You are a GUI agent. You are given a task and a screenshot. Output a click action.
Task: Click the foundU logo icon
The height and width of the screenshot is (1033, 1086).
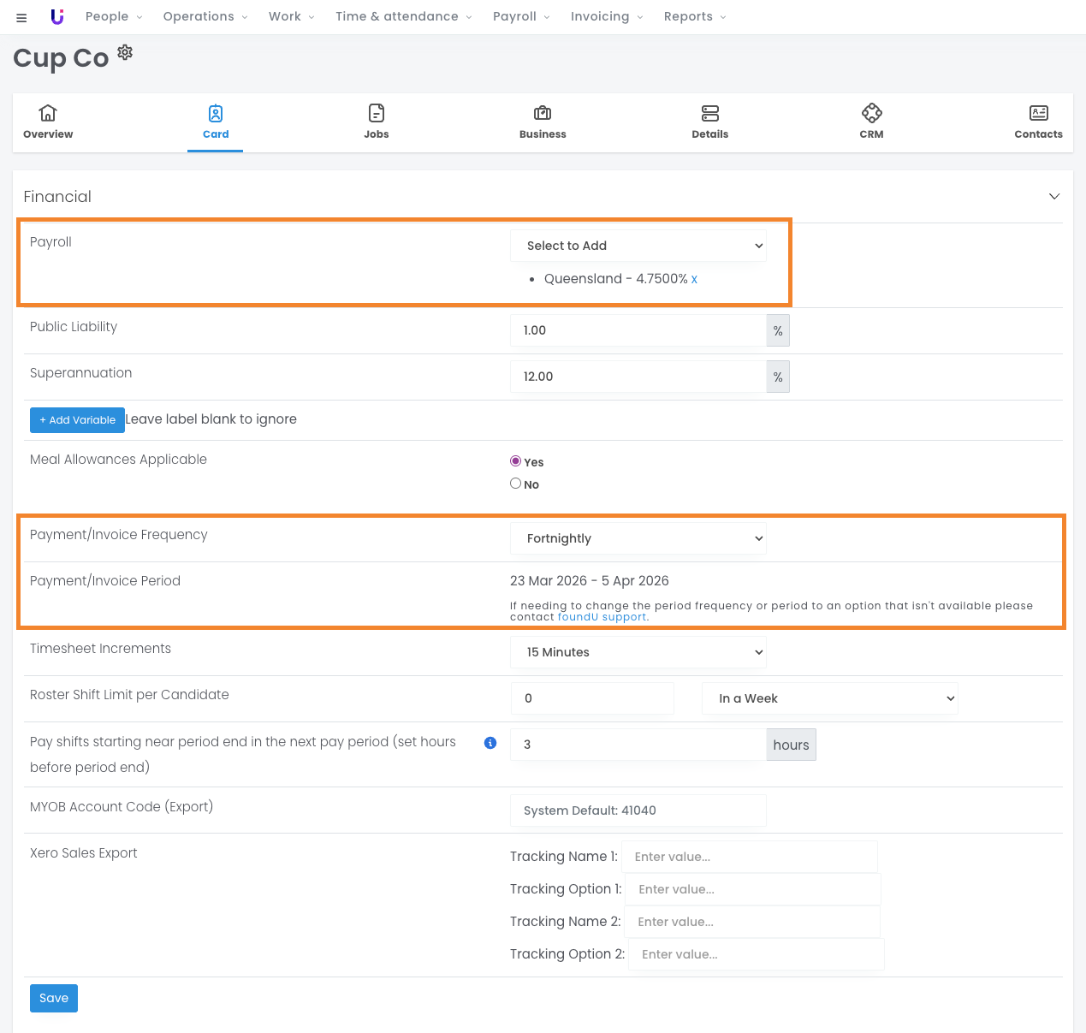[x=57, y=16]
